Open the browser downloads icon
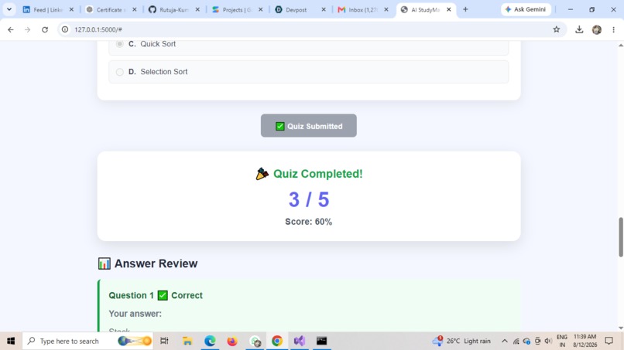 click(x=579, y=29)
